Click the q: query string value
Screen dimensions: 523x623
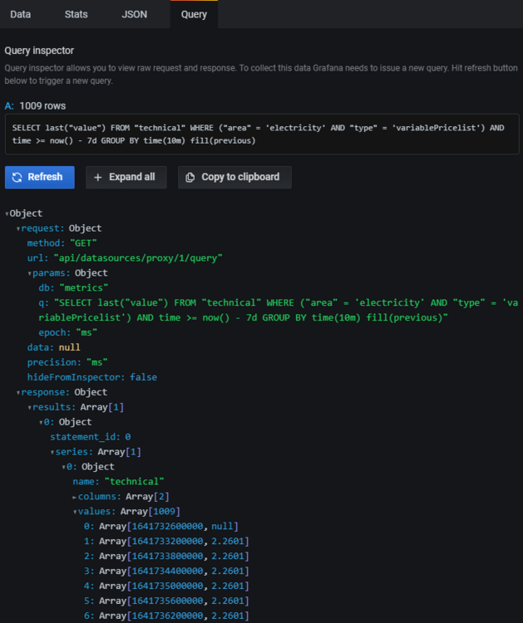(279, 311)
